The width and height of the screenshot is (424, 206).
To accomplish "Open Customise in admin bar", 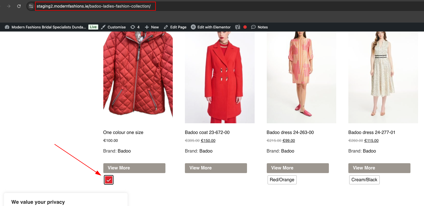I will pos(117,27).
